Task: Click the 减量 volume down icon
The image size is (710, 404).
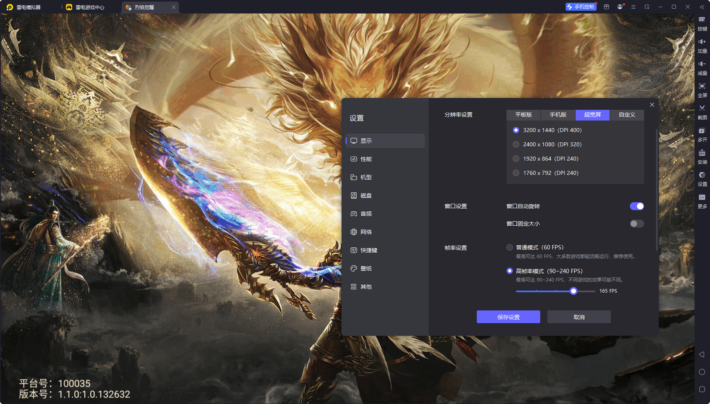Action: pos(702,67)
